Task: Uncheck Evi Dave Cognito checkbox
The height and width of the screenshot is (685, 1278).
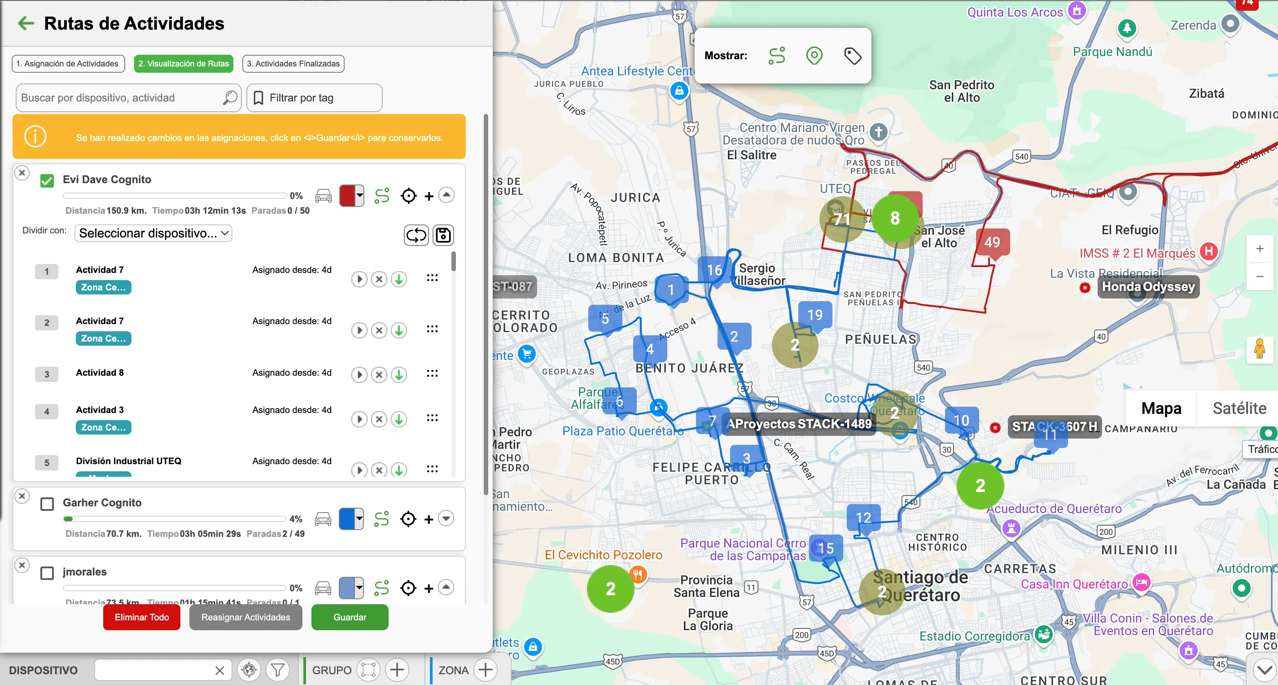Action: [x=47, y=180]
